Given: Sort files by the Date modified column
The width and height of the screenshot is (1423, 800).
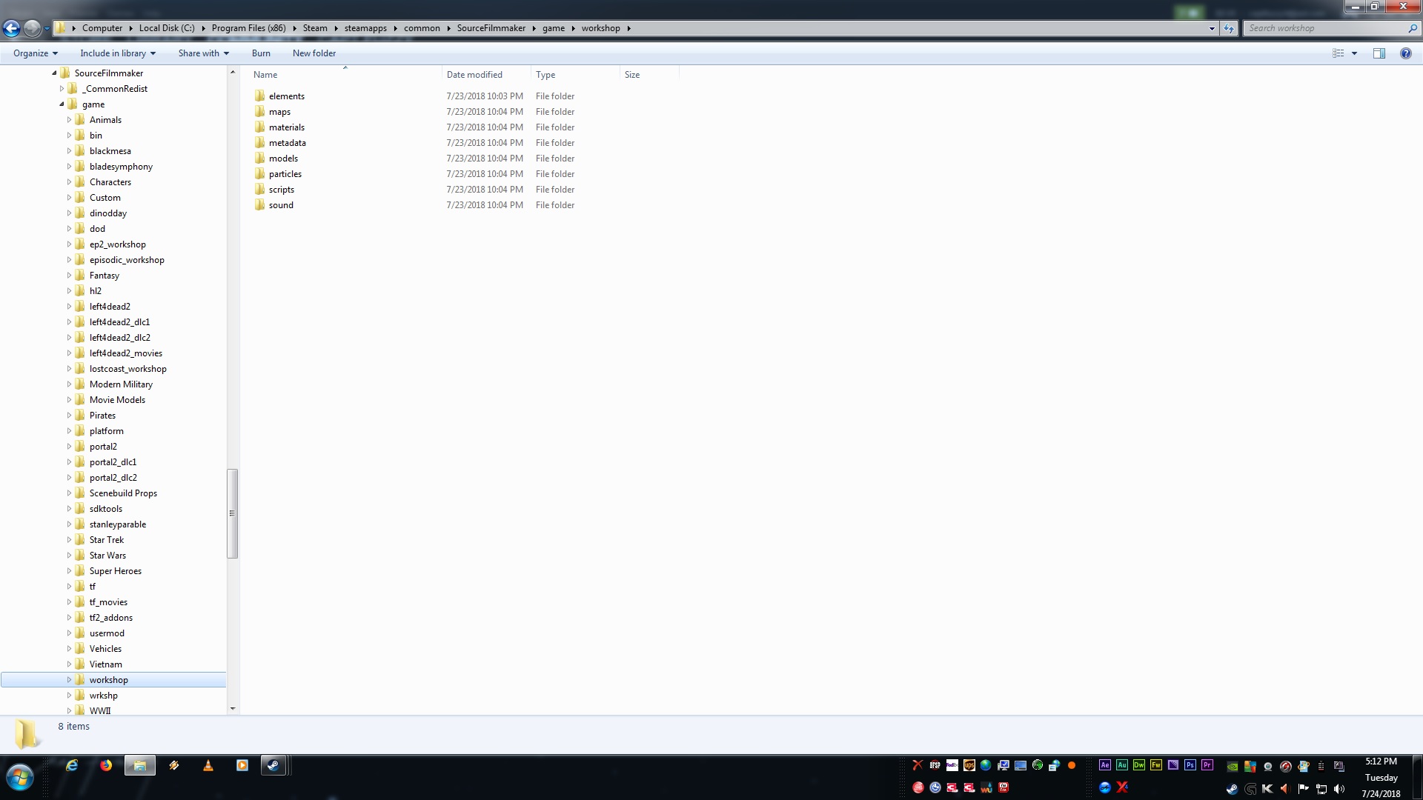Looking at the screenshot, I should (474, 75).
